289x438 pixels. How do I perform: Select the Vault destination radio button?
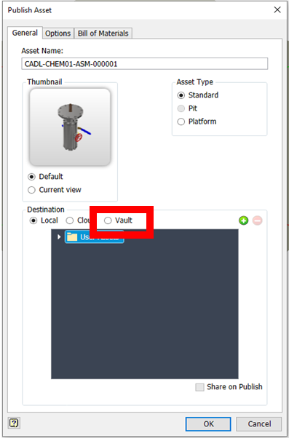click(108, 220)
